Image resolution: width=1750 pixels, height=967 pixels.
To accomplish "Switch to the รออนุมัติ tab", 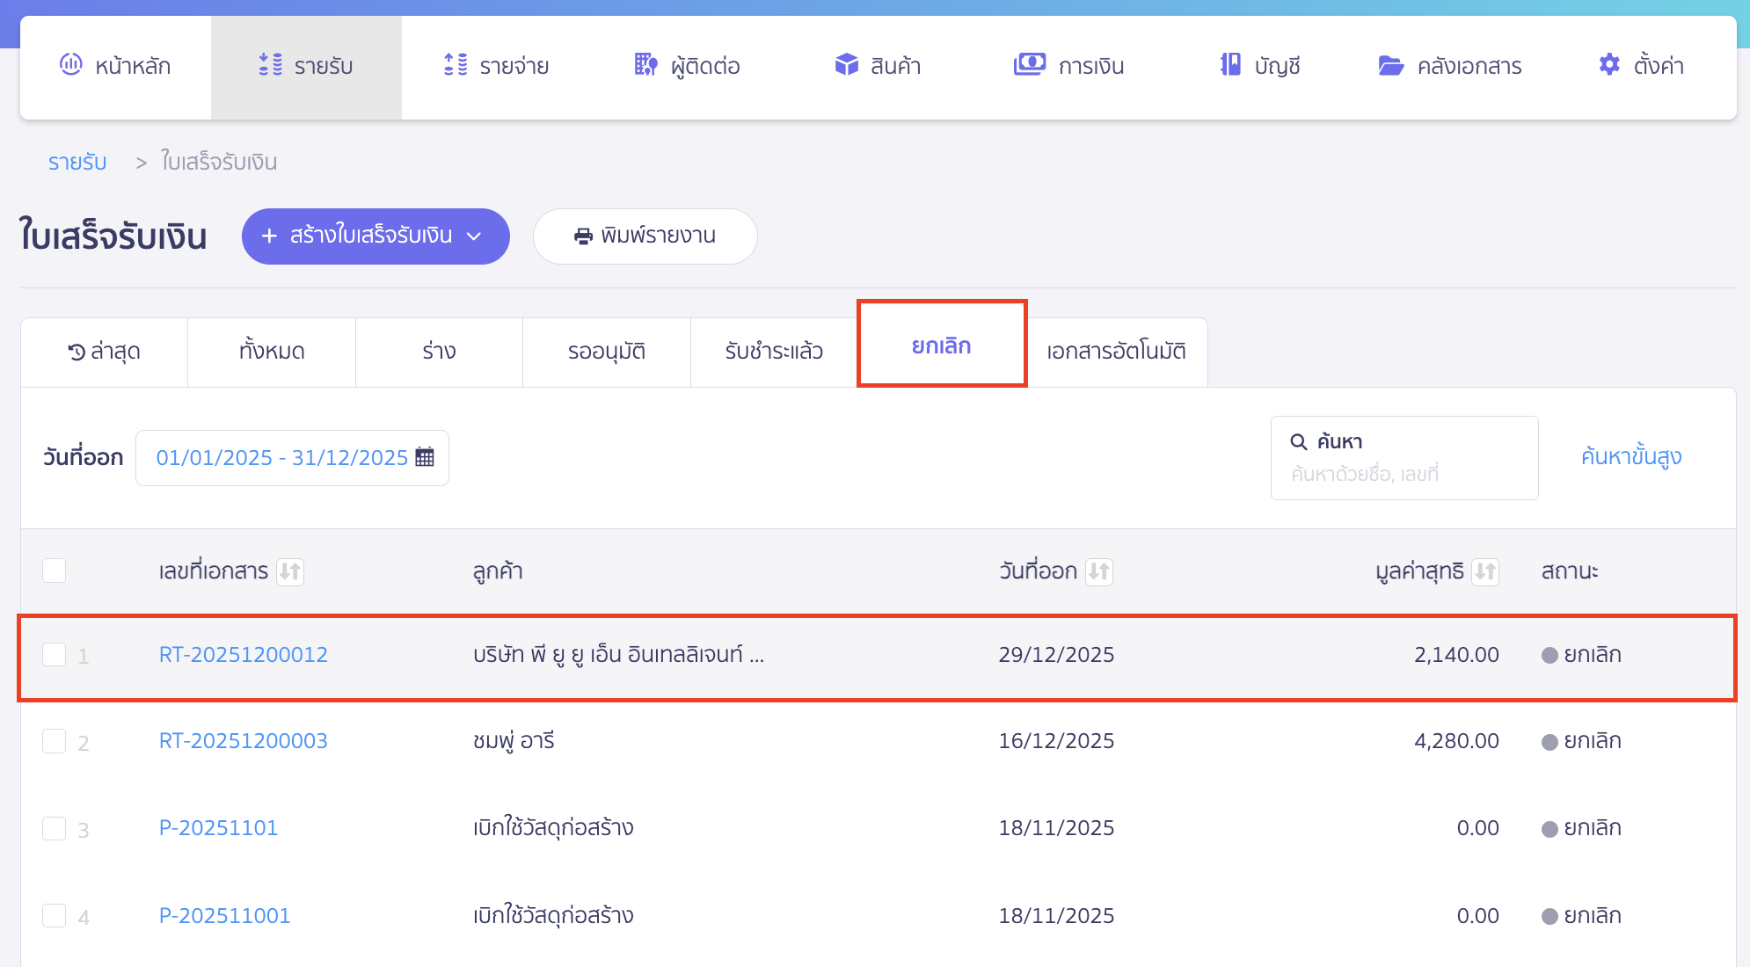I will (606, 352).
